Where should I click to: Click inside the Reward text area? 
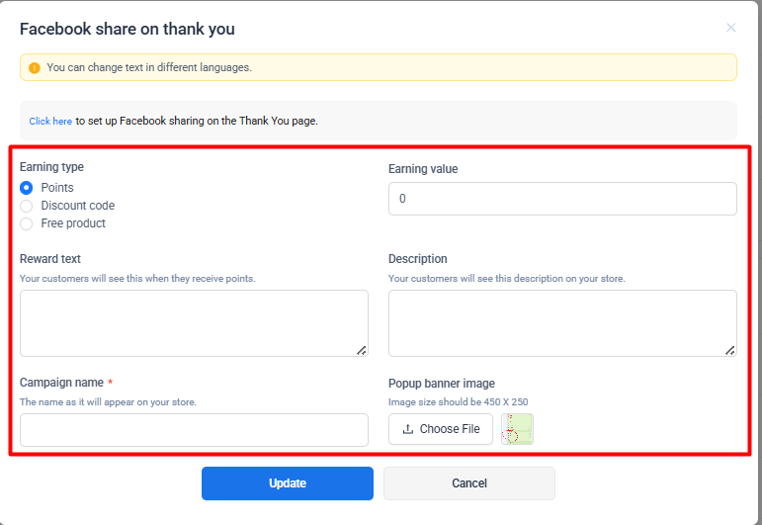tap(193, 322)
